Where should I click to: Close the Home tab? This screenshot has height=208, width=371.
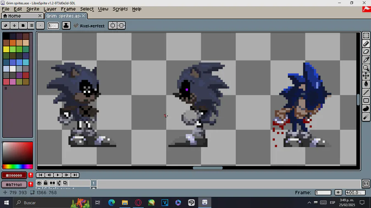coord(40,16)
